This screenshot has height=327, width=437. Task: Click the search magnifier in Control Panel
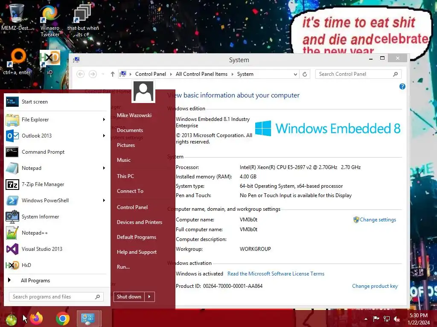pyautogui.click(x=395, y=74)
